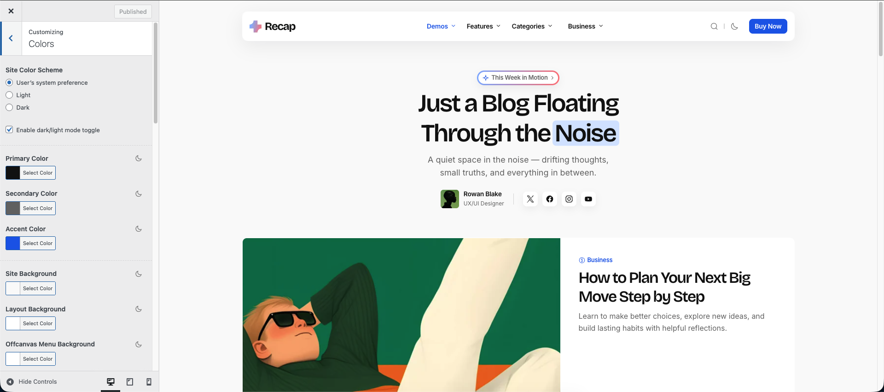Click the search icon in the site header
This screenshot has width=884, height=392.
[714, 26]
